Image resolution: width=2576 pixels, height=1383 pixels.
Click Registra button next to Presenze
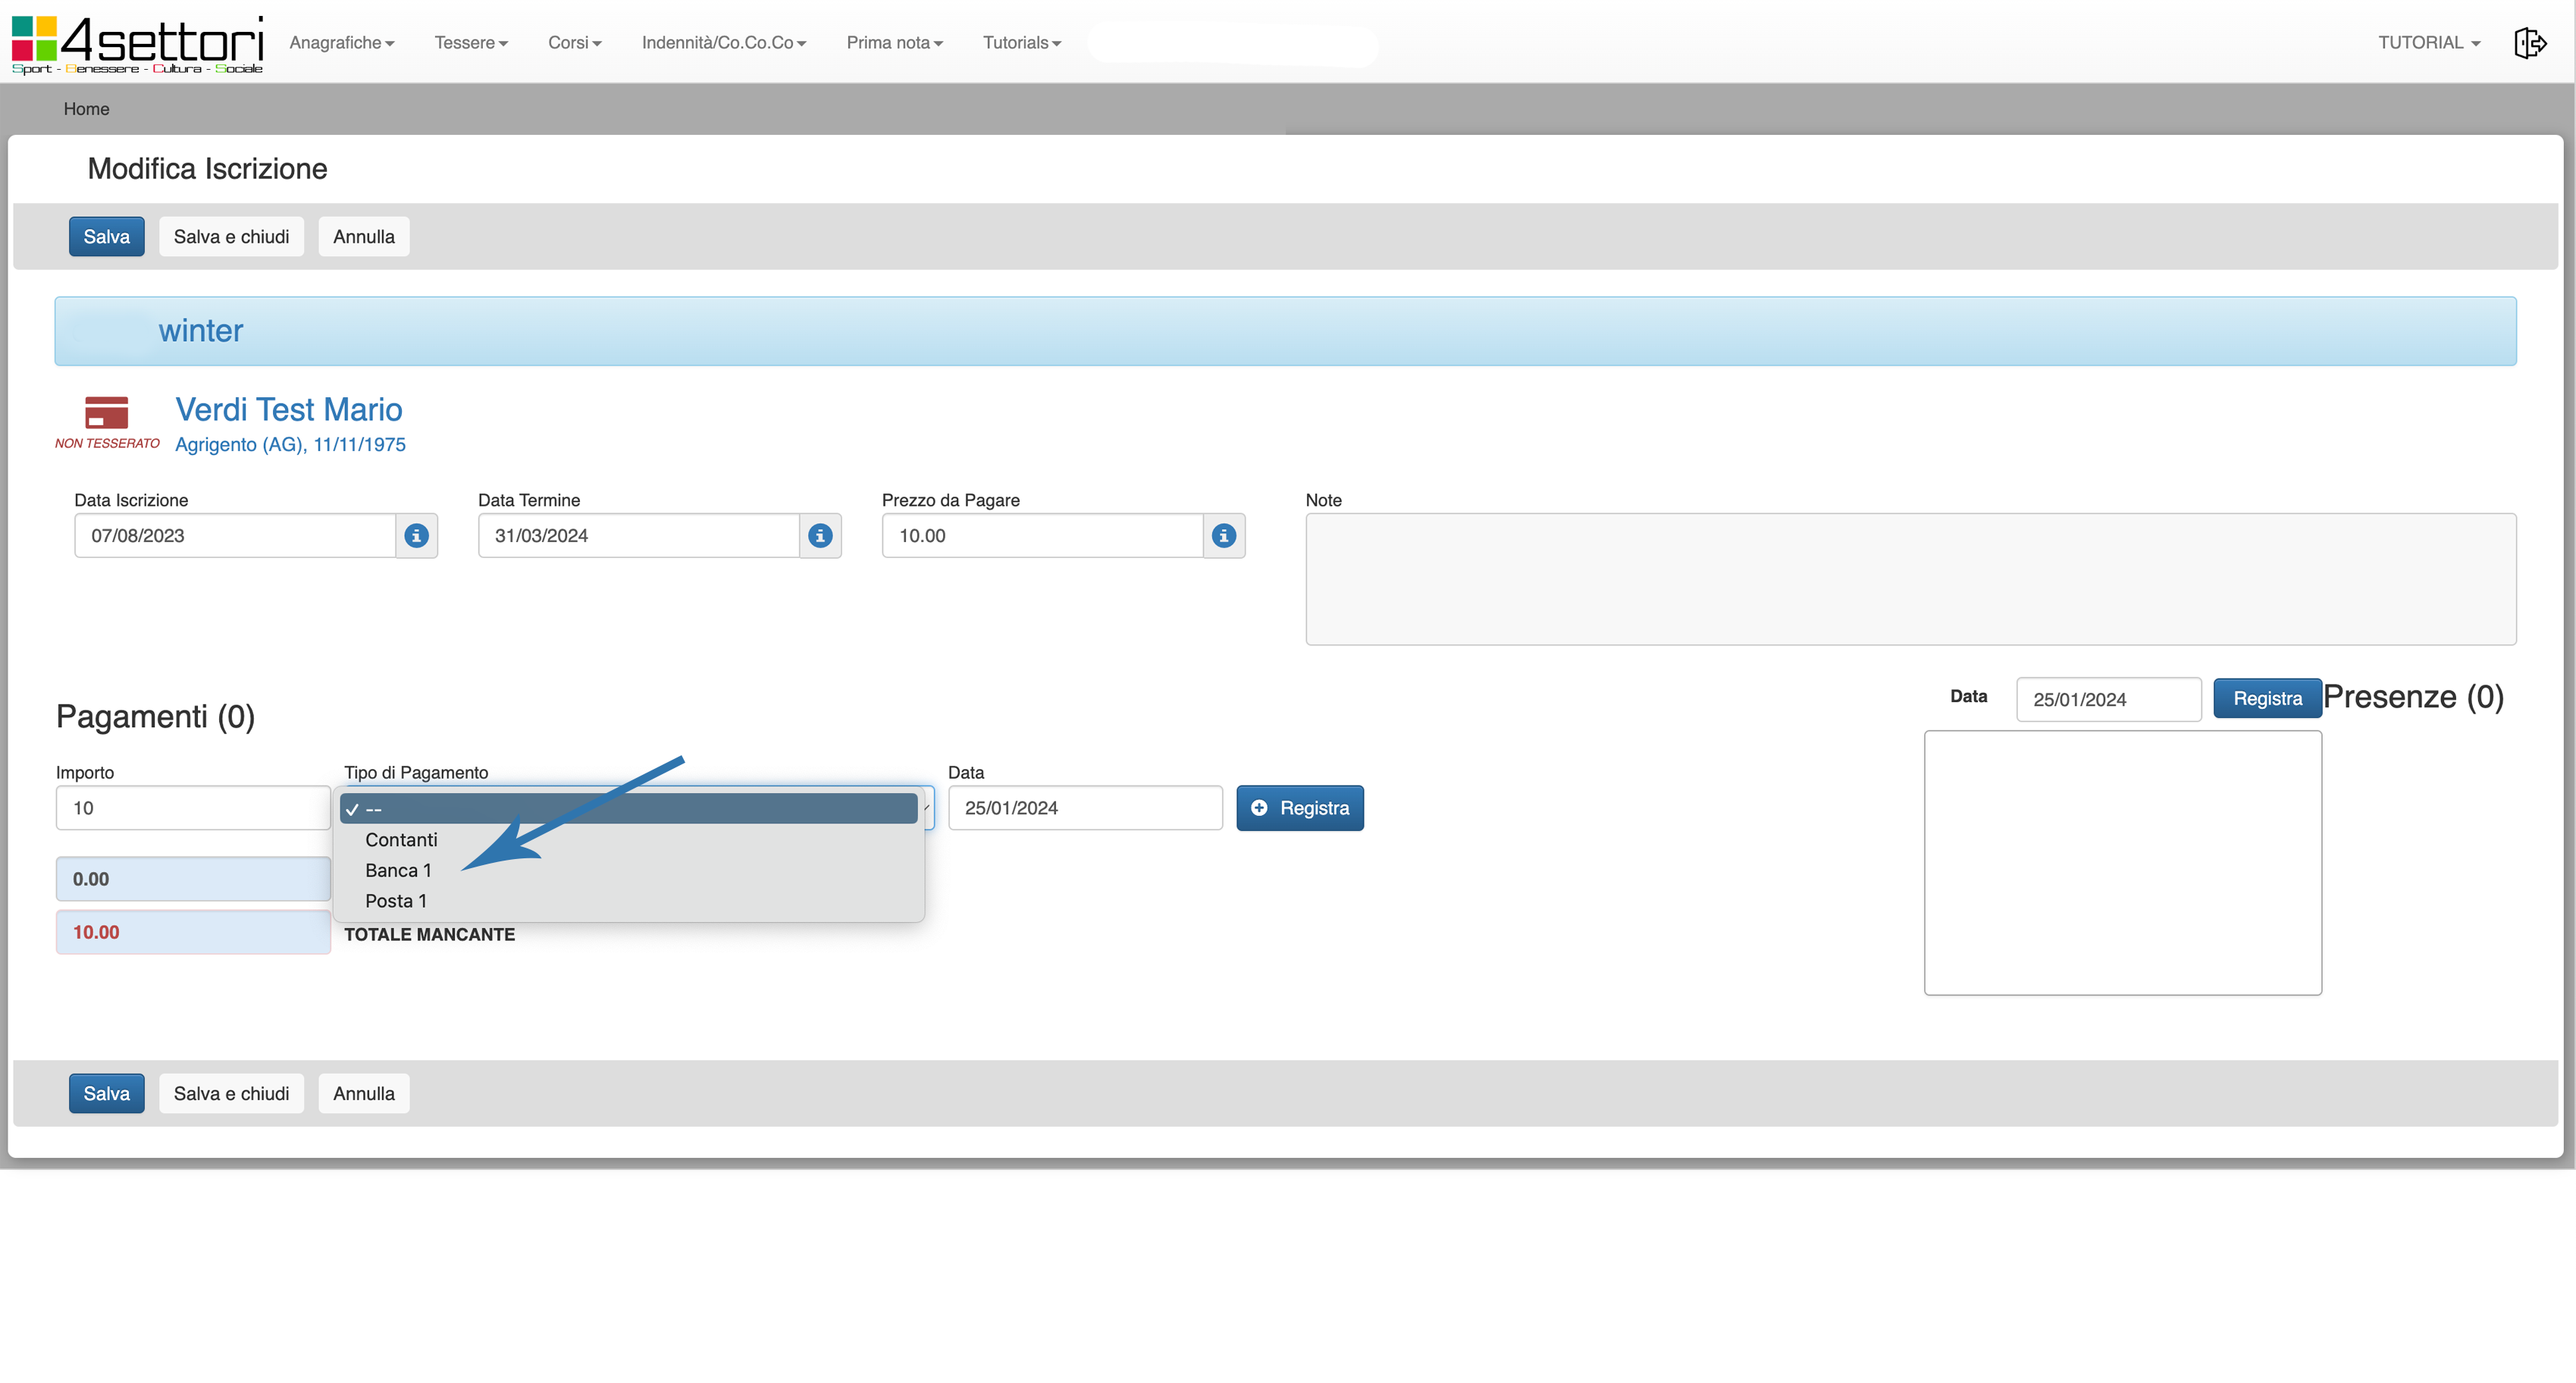(2266, 699)
